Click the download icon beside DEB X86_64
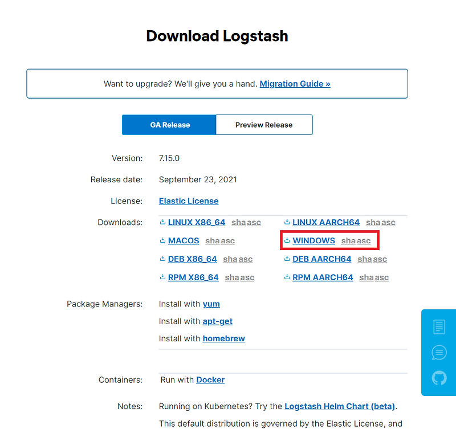The image size is (456, 429). click(162, 259)
